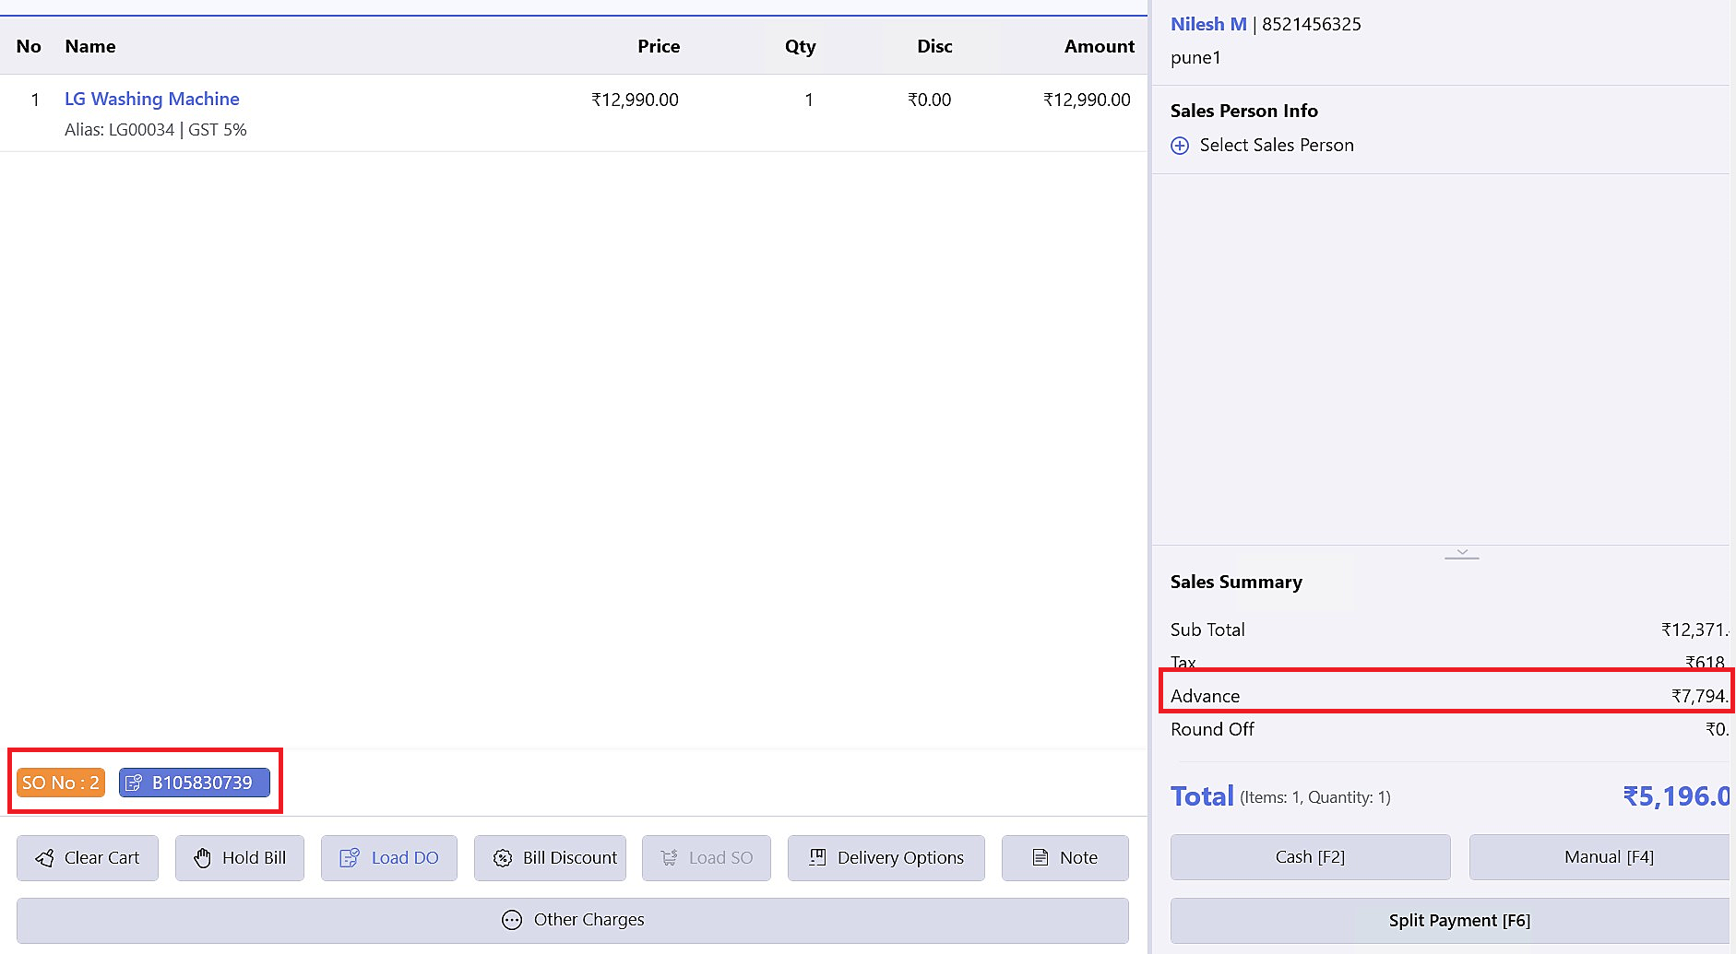The height and width of the screenshot is (954, 1736).
Task: Click the Disc column header
Action: pos(934,46)
